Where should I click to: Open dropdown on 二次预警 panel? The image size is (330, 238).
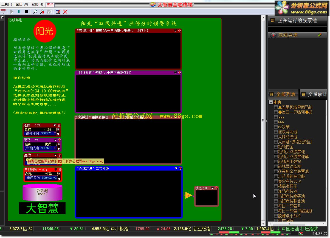[x=176, y=168]
